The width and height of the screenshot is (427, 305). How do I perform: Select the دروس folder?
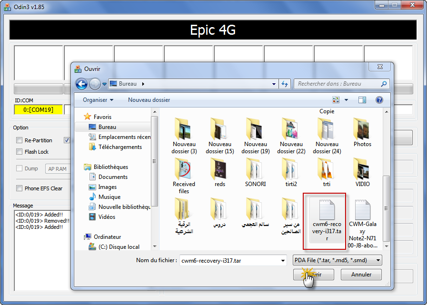point(220,213)
